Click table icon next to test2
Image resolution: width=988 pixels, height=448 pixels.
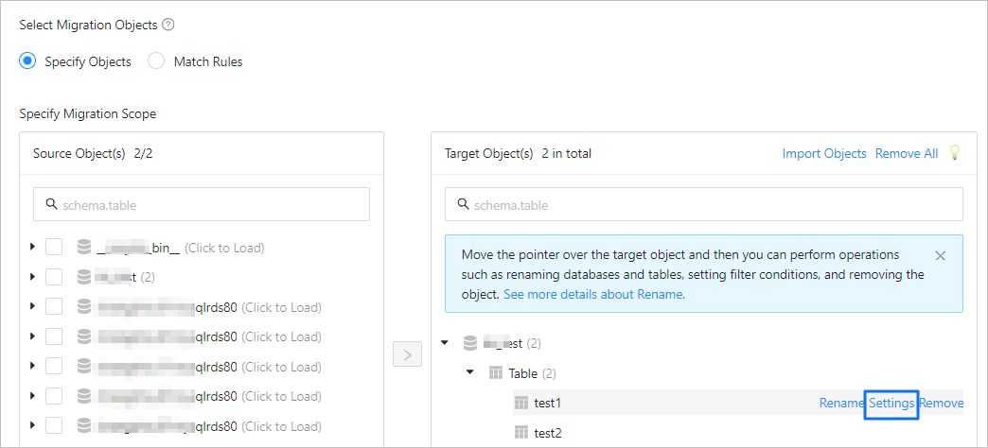(x=520, y=432)
